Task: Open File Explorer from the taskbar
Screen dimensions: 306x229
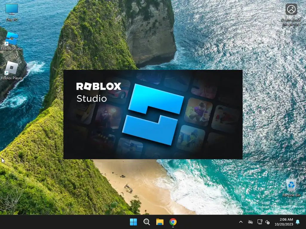Action: 160,222
